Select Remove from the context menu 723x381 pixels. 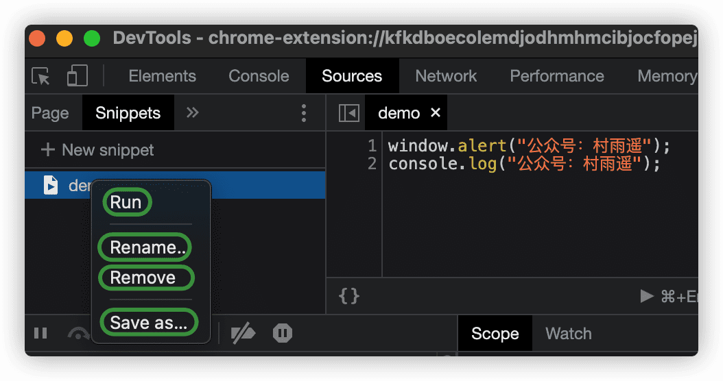click(x=145, y=278)
